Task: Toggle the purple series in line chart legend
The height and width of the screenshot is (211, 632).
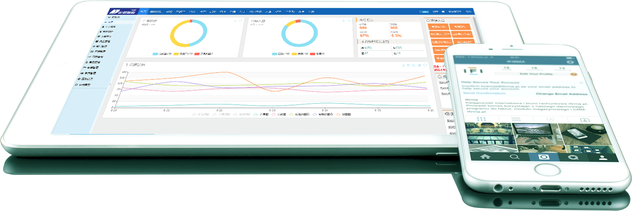Action: coord(315,114)
